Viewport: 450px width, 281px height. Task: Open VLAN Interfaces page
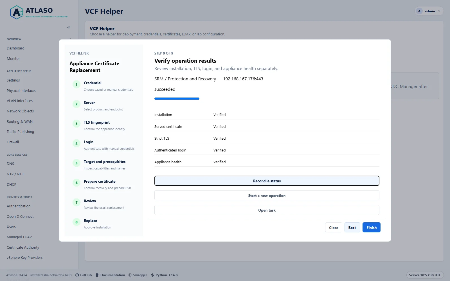point(20,101)
